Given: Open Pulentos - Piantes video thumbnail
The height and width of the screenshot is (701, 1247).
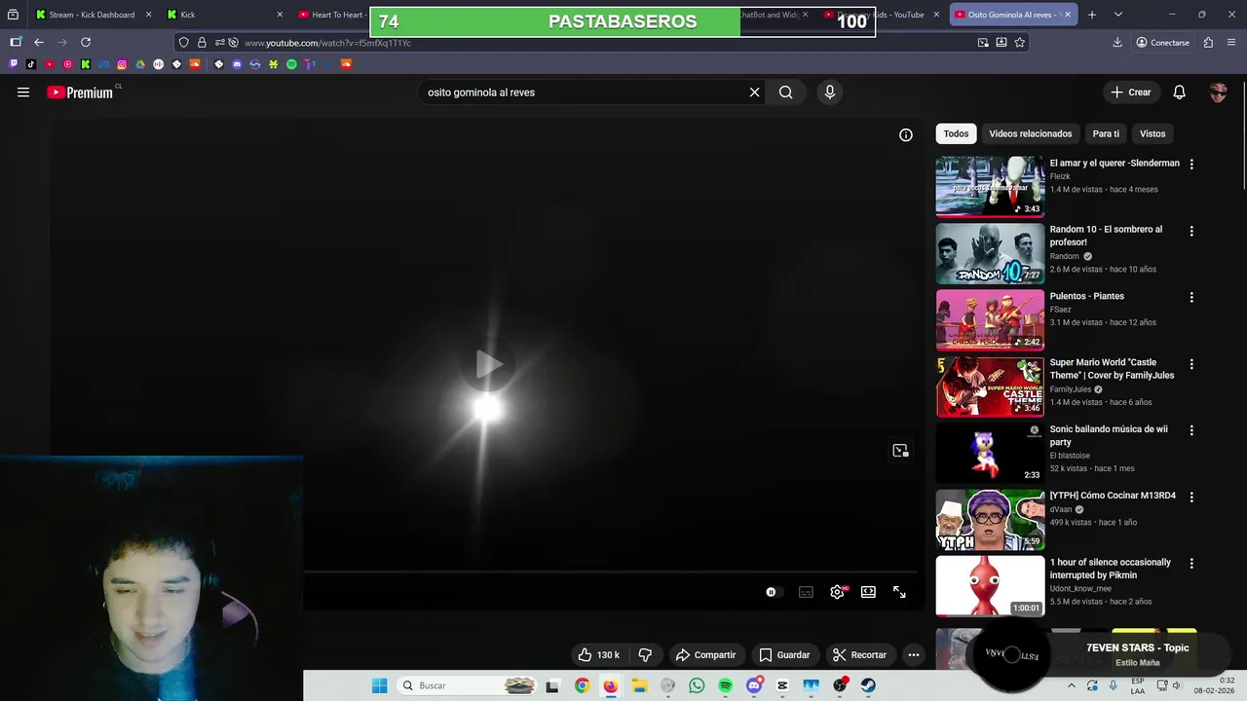Looking at the screenshot, I should 990,319.
